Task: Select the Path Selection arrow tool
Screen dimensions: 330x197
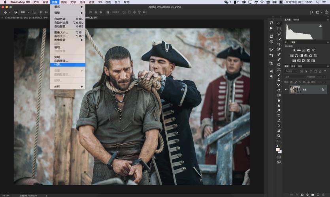Action: 279,126
